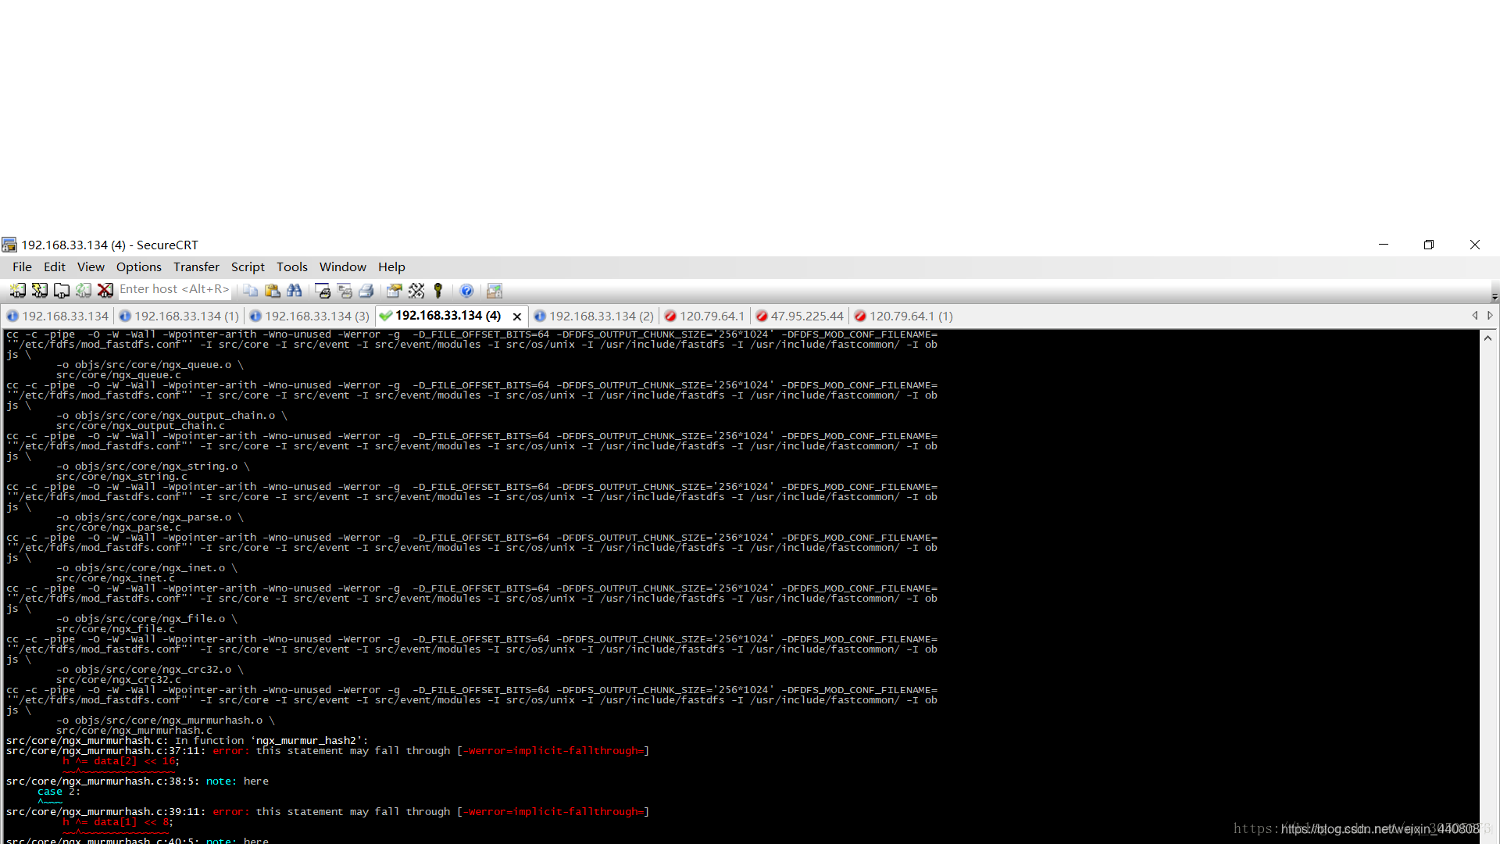Open Session Options toolbar icon
The image size is (1500, 844).
394,291
